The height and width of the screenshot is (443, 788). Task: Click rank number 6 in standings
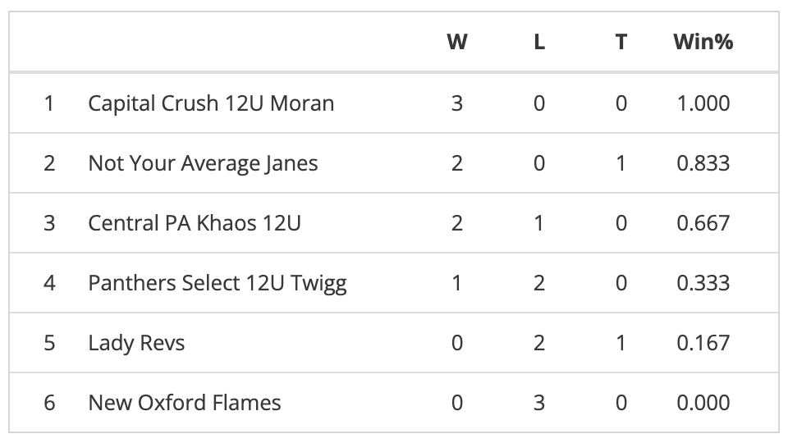coord(49,403)
